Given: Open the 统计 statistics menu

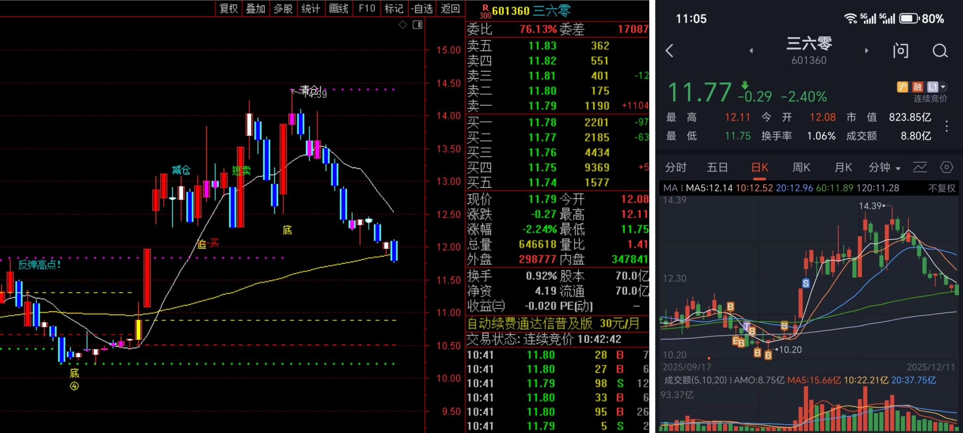Looking at the screenshot, I should tap(311, 8).
